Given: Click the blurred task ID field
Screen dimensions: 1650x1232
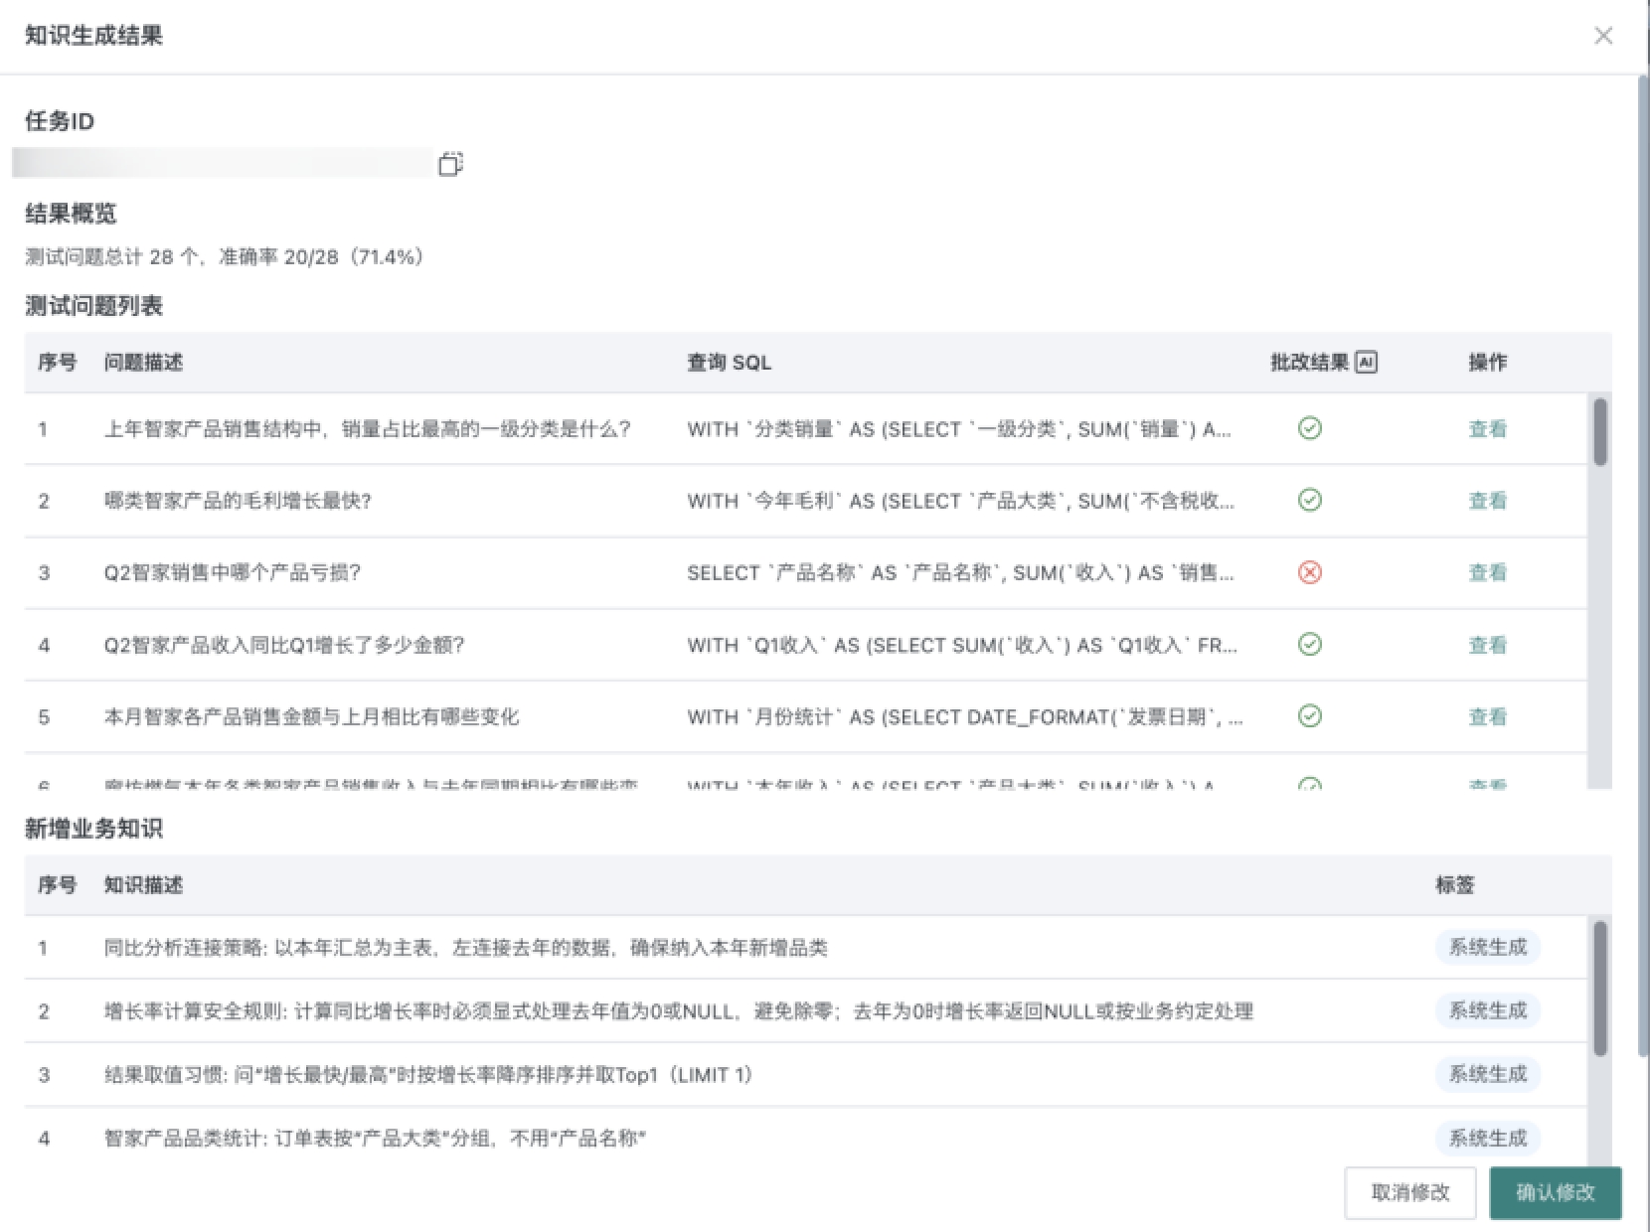Looking at the screenshot, I should point(224,163).
